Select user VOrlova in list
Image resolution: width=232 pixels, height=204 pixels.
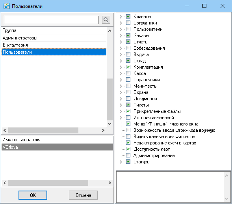(57, 147)
